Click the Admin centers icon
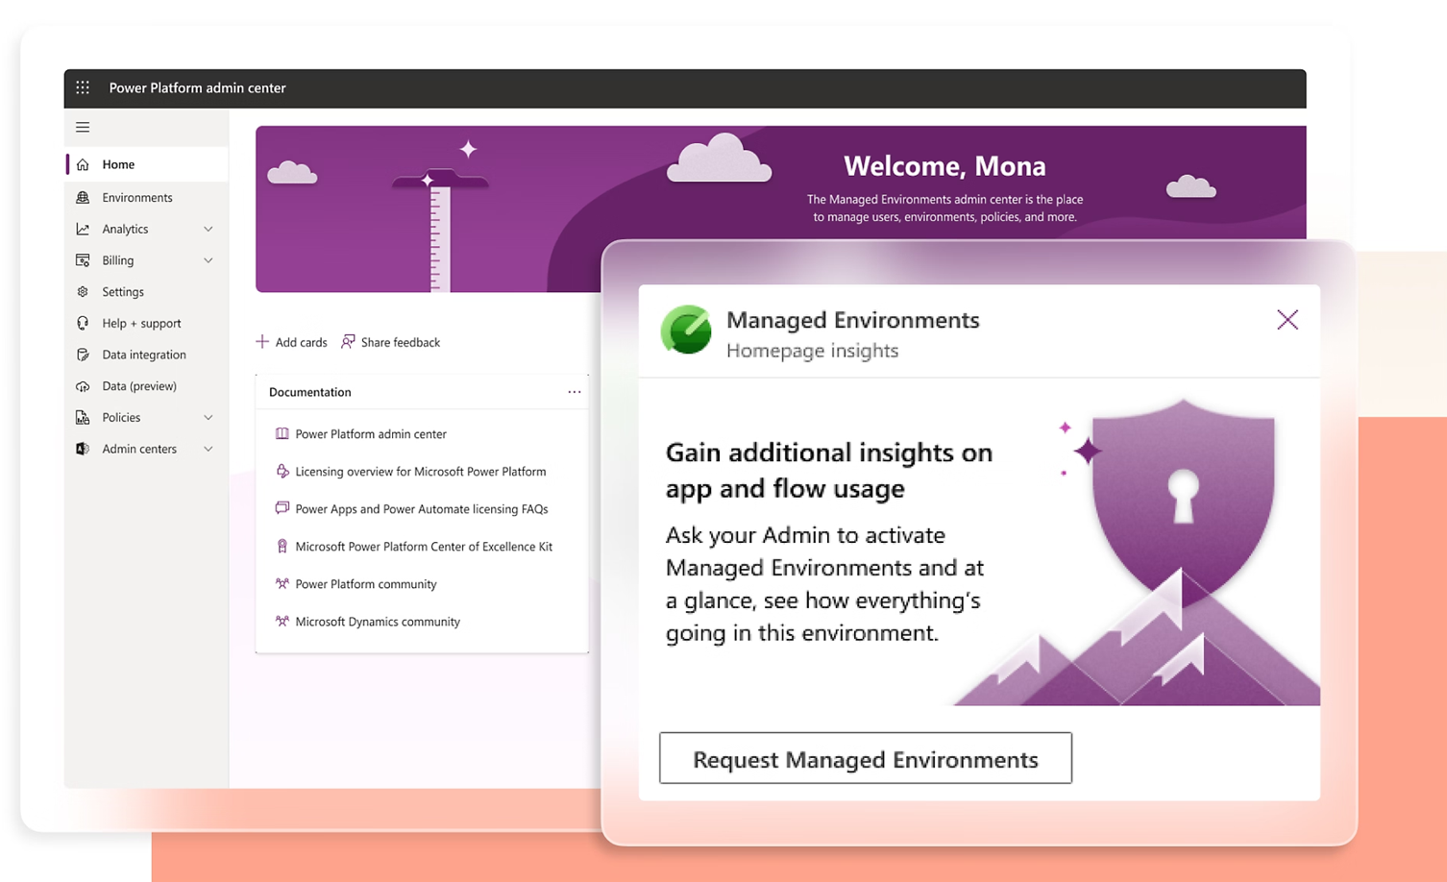The image size is (1447, 882). [x=83, y=449]
